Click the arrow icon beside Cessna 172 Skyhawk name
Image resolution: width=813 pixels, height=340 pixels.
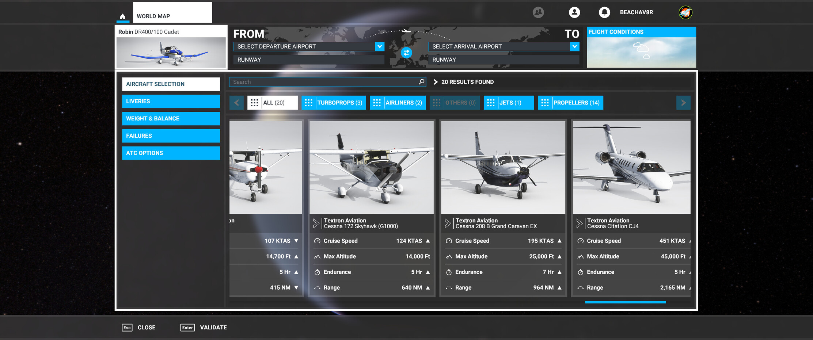pos(316,223)
